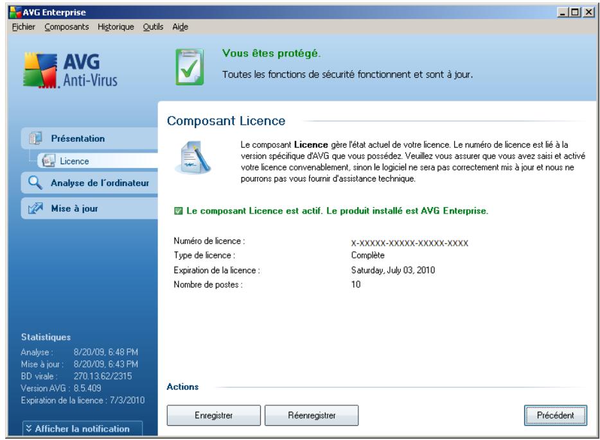
Task: Select the Licence sub-item in sidebar
Action: 97,161
